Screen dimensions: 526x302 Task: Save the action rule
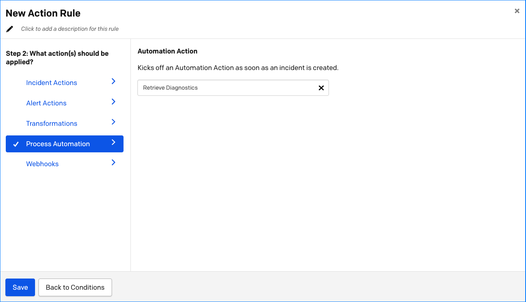[20, 287]
